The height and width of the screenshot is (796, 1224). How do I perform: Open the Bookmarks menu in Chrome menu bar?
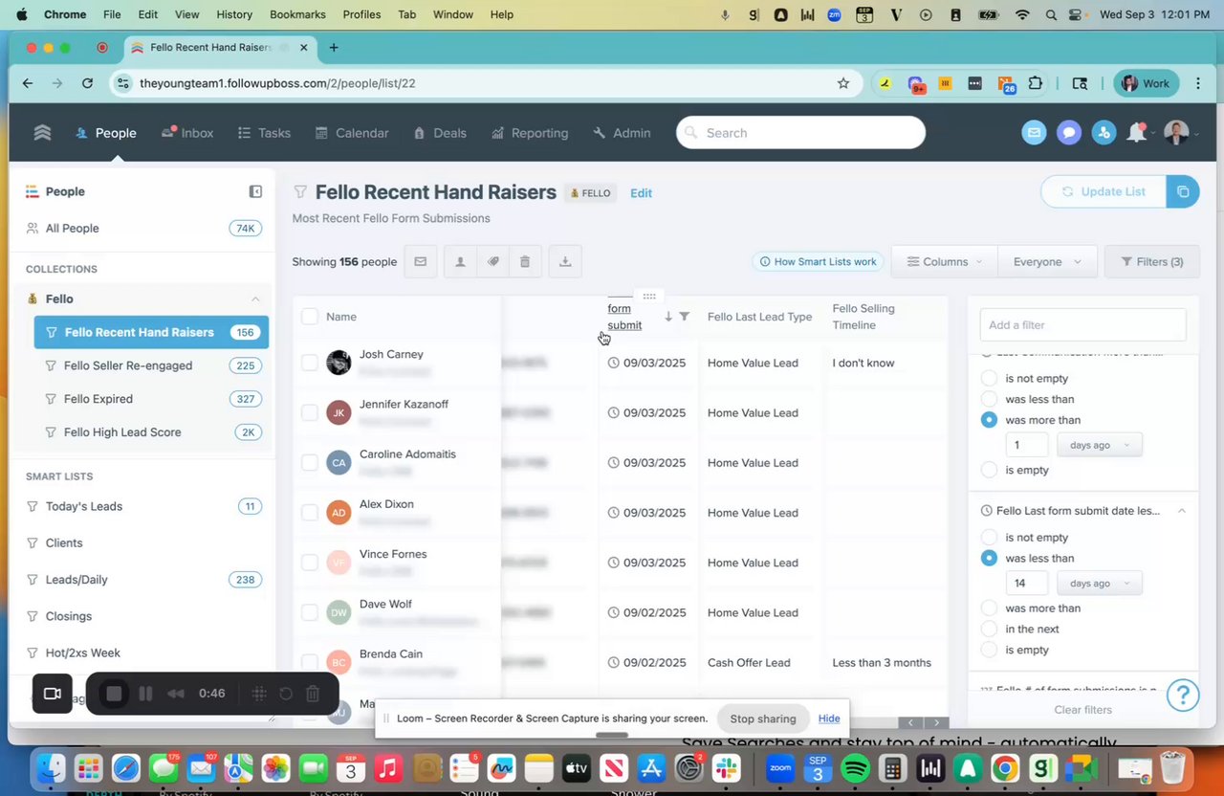click(297, 14)
